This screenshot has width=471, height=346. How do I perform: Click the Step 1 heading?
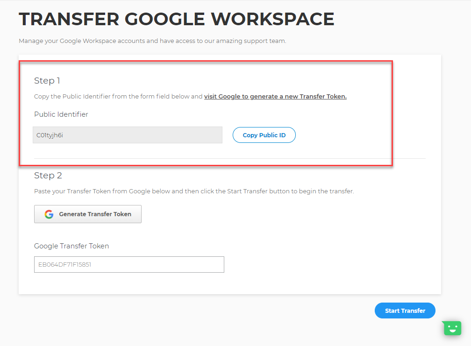click(47, 80)
